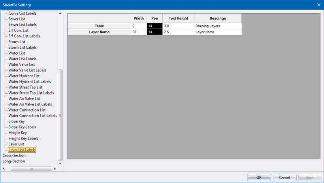Select Slope Key in the tree
The width and height of the screenshot is (324, 183).
coord(16,121)
